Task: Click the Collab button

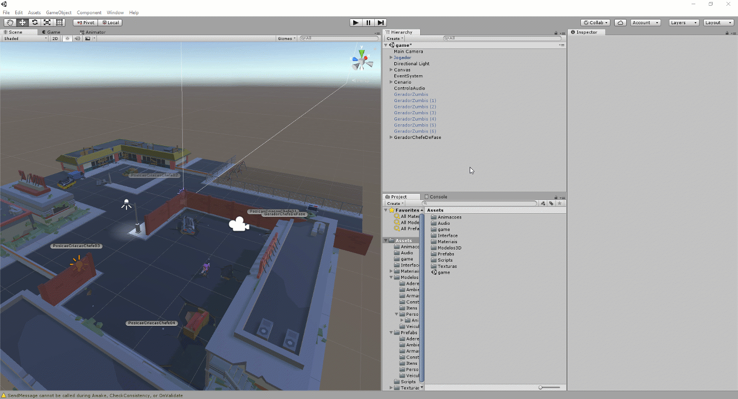Action: [595, 23]
